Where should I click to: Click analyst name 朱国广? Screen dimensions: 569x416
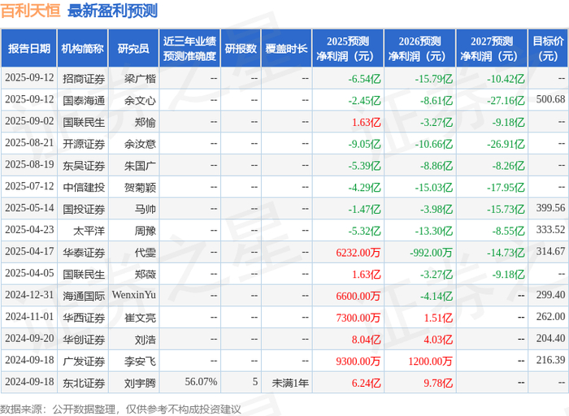(140, 166)
